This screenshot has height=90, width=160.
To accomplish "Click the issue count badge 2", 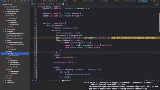I will point(112,38).
